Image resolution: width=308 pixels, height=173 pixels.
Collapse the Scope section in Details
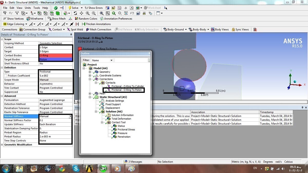2,39
